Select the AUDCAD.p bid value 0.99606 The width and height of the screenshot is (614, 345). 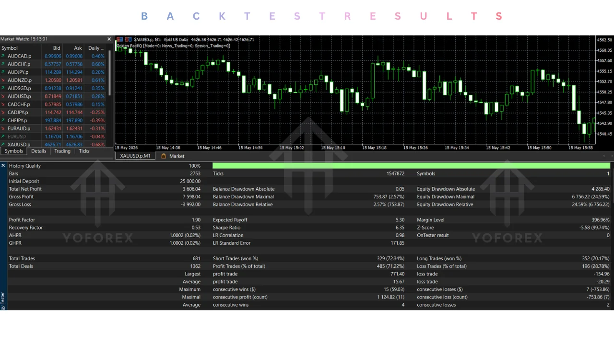coord(53,56)
